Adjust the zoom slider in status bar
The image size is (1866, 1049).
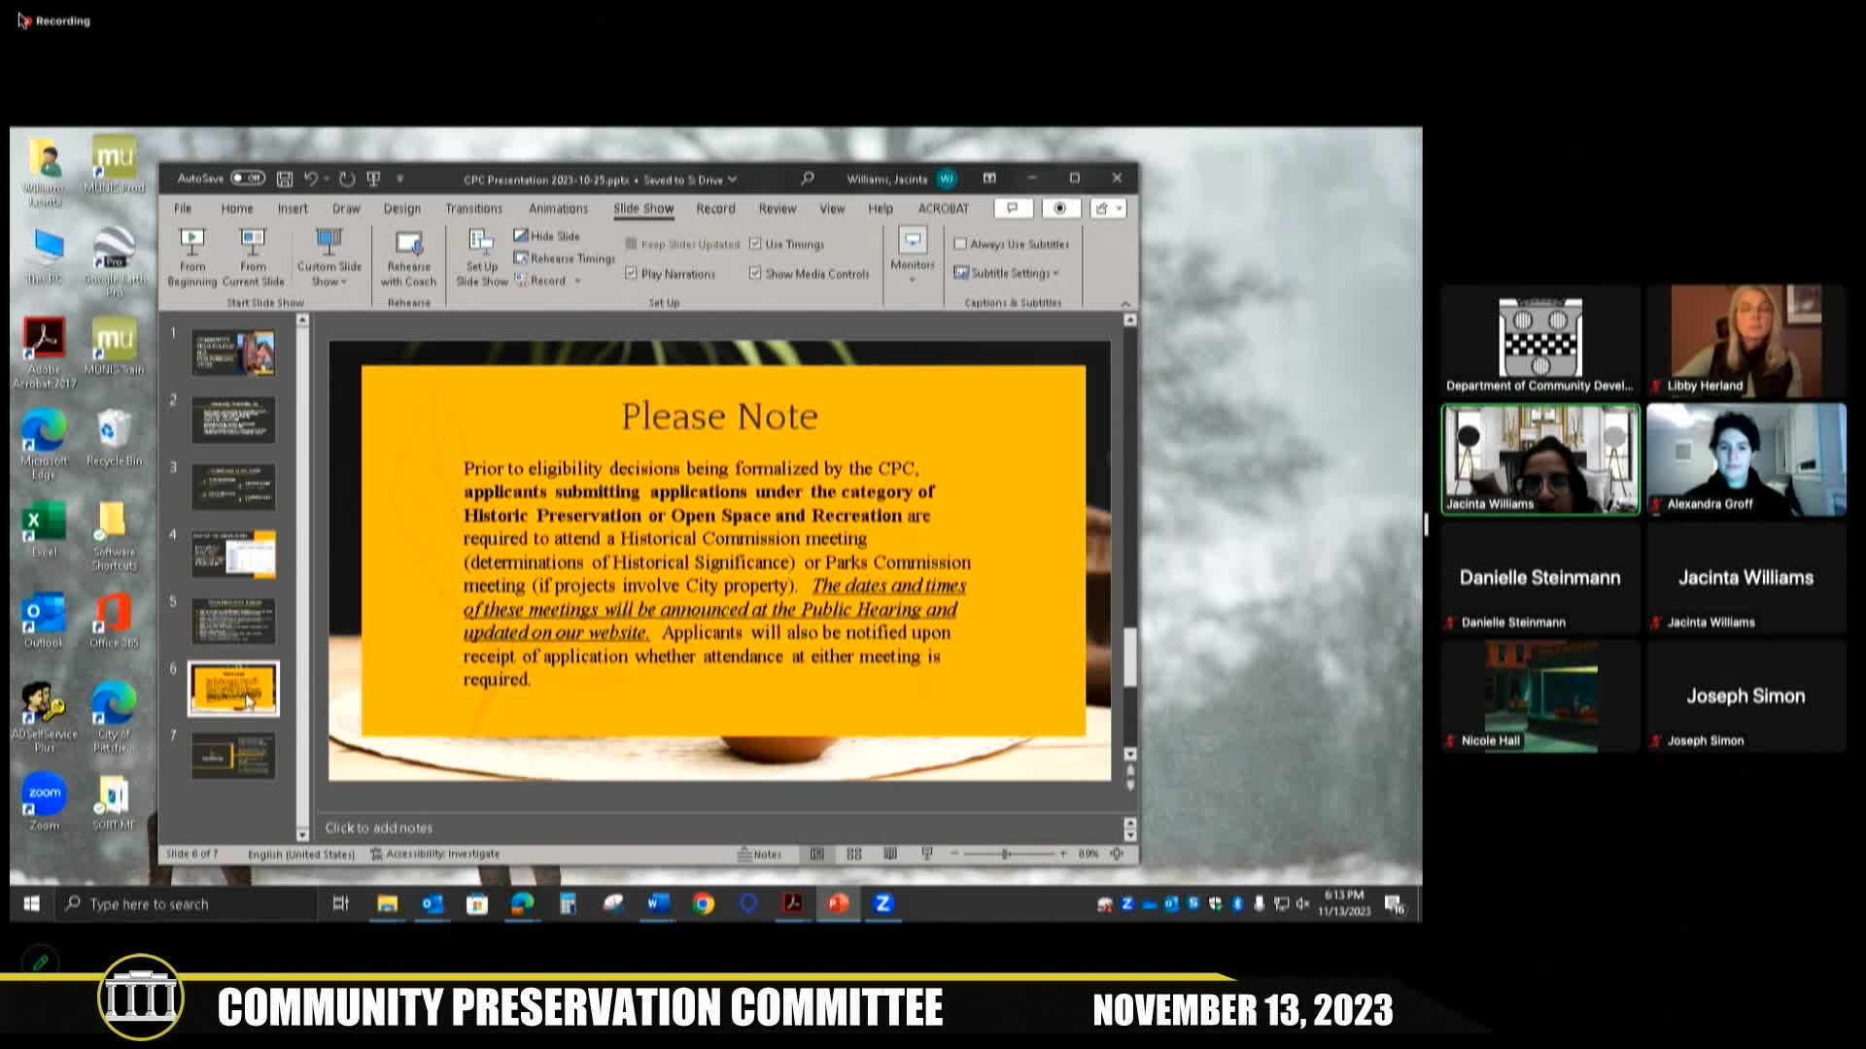[1007, 854]
